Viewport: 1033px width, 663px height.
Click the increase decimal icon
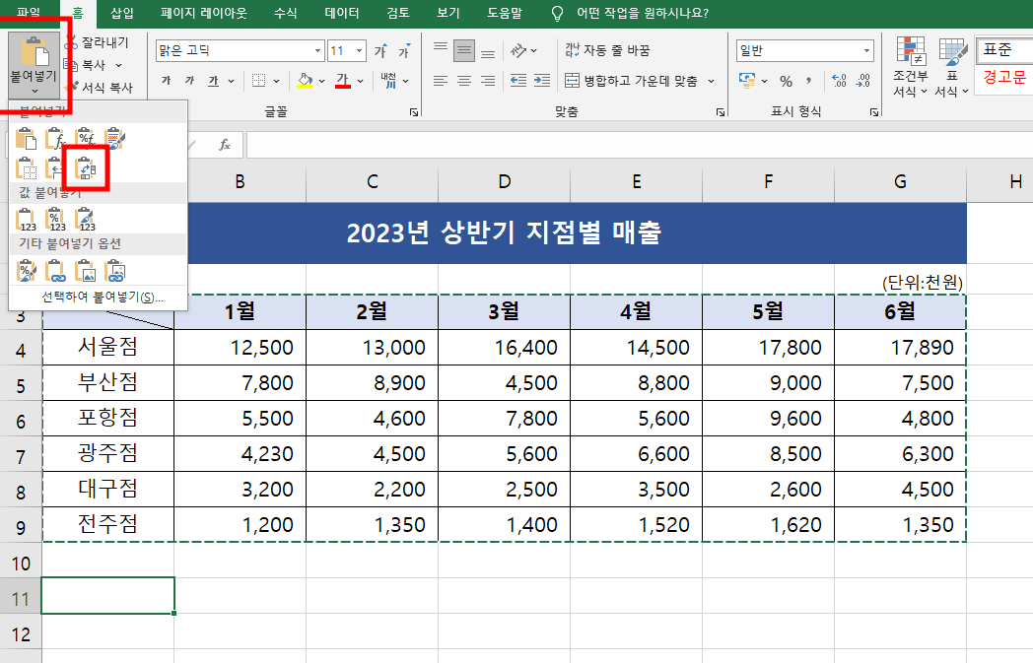coord(840,81)
